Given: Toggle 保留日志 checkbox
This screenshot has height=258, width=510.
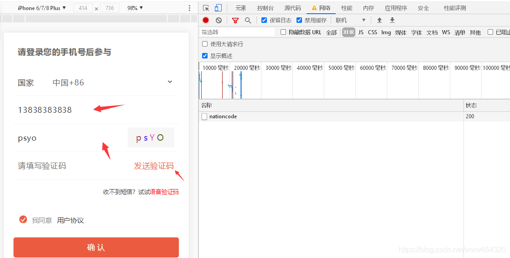Looking at the screenshot, I should [264, 20].
